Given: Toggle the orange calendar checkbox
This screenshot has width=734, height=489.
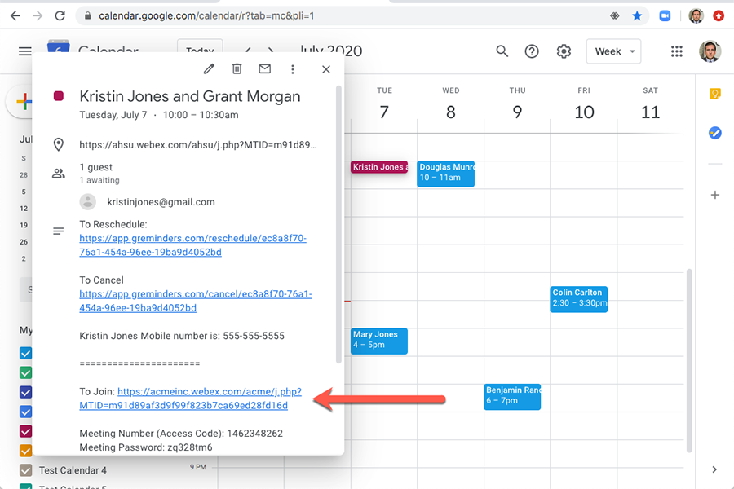Looking at the screenshot, I should pyautogui.click(x=26, y=451).
